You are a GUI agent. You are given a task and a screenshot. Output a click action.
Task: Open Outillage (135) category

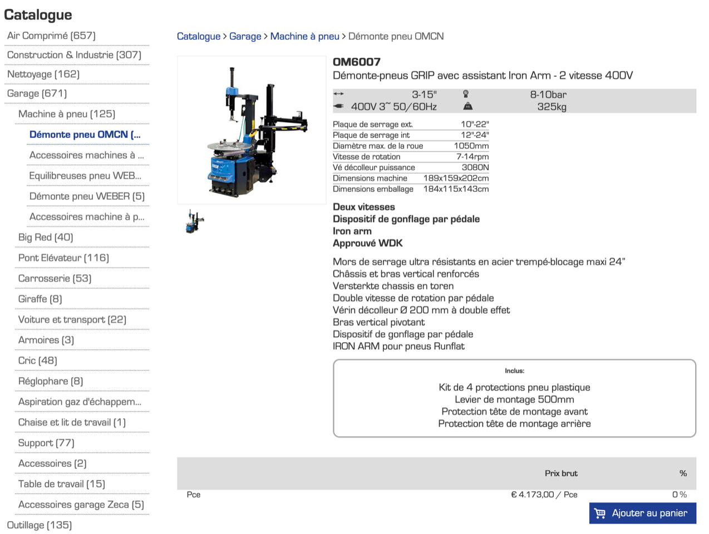click(x=40, y=525)
